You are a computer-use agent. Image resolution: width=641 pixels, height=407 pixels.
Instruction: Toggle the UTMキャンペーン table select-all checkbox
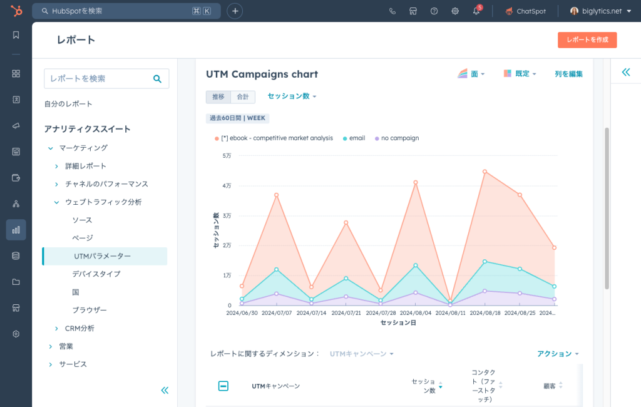223,386
